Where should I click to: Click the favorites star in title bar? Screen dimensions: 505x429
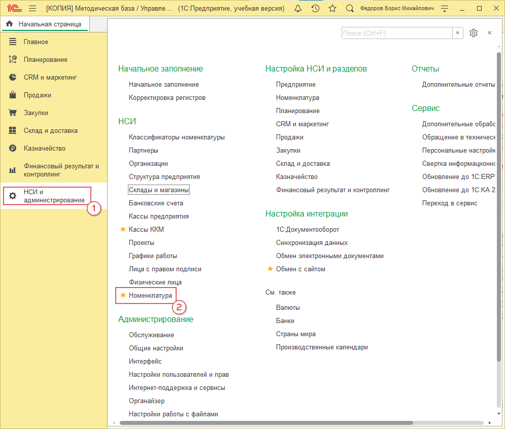(332, 9)
